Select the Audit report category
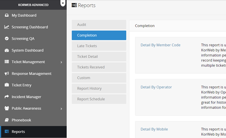Viewport: 226px width, 138px height. click(99, 25)
